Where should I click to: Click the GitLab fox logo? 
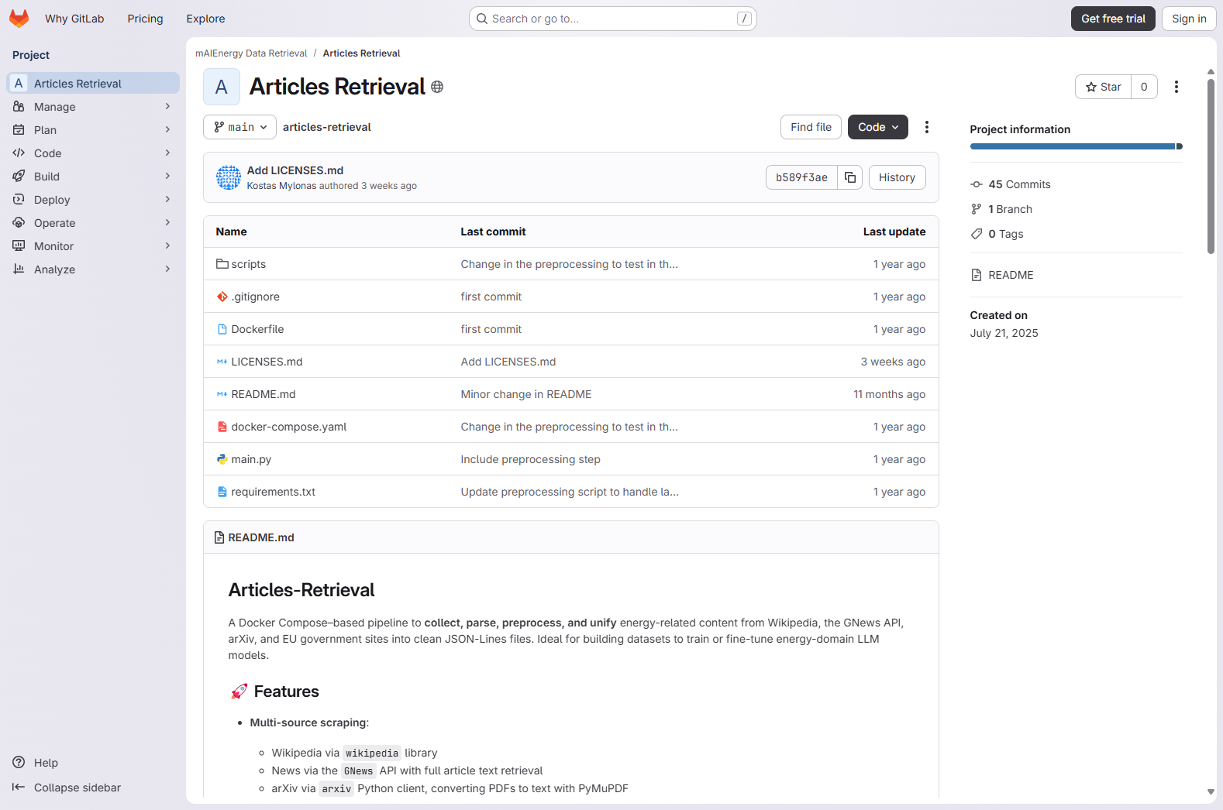click(x=19, y=19)
